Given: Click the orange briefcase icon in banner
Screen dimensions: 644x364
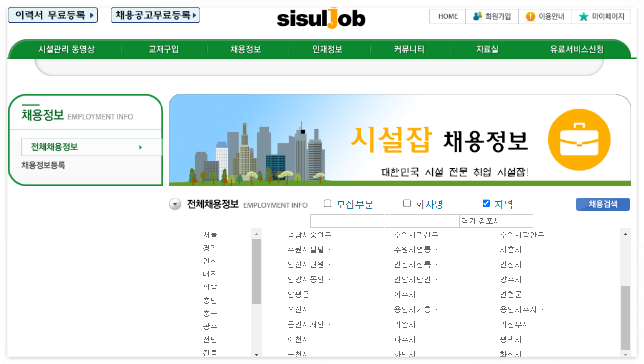Looking at the screenshot, I should [x=579, y=139].
